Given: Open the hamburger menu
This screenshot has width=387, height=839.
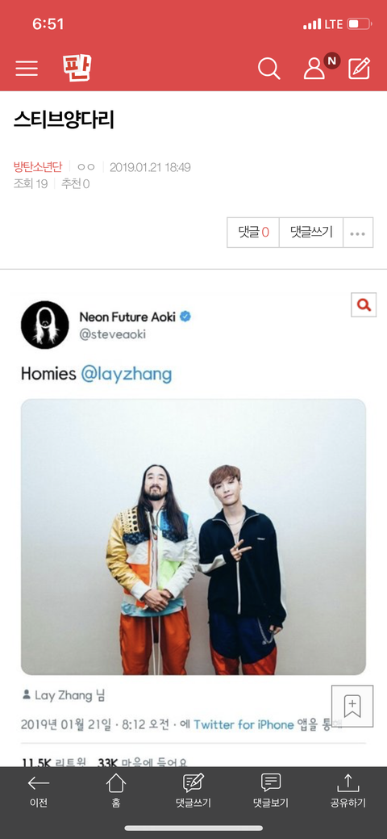Looking at the screenshot, I should [x=27, y=69].
